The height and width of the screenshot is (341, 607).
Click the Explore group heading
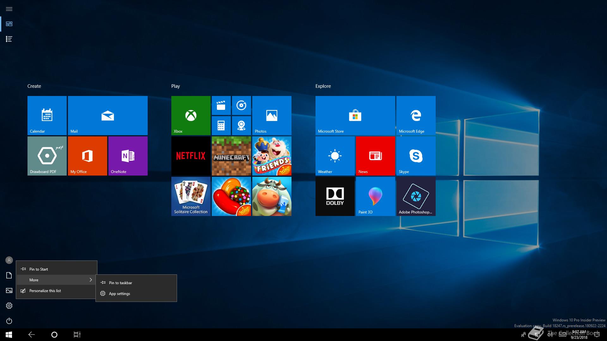point(323,86)
